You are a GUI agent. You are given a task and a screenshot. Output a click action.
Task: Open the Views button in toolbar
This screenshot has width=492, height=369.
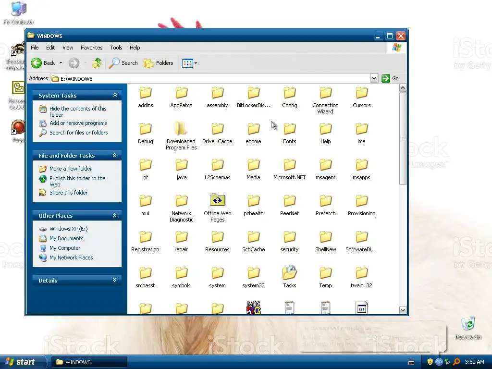click(x=189, y=63)
